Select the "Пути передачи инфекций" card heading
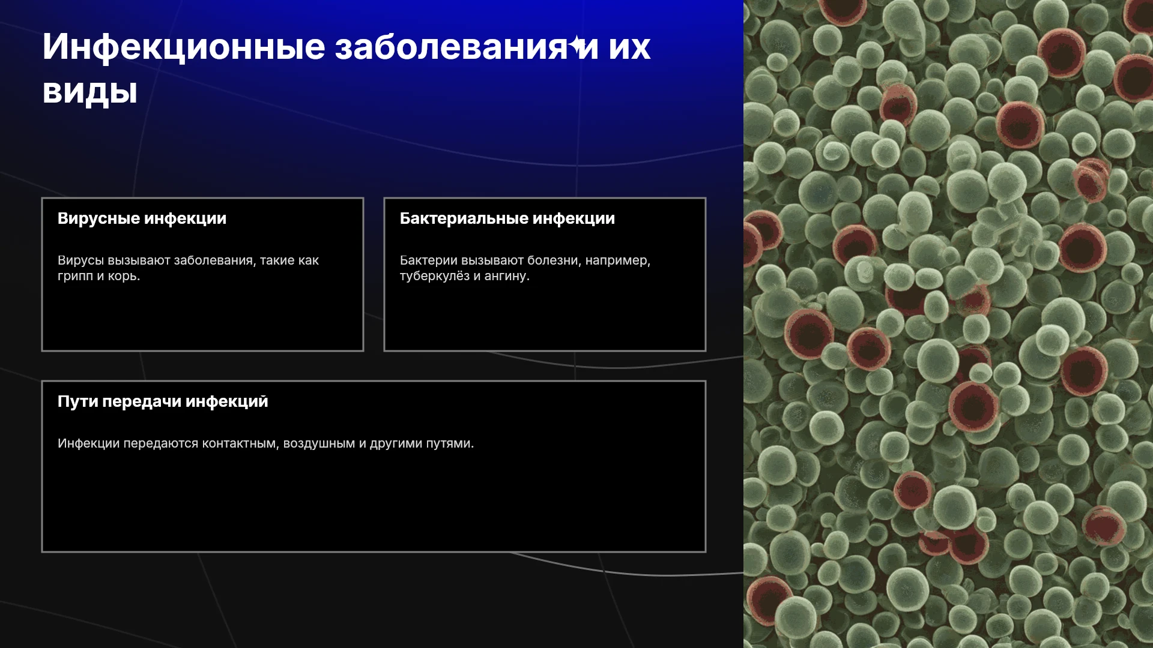Viewport: 1153px width, 648px height. pyautogui.click(x=163, y=401)
